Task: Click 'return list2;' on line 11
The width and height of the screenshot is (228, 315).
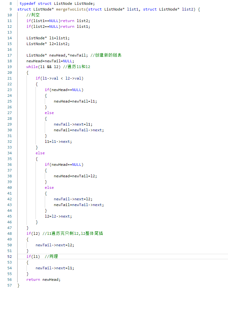Action: (75, 21)
